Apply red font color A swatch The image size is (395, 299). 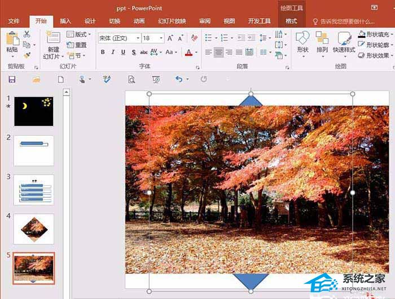click(188, 52)
